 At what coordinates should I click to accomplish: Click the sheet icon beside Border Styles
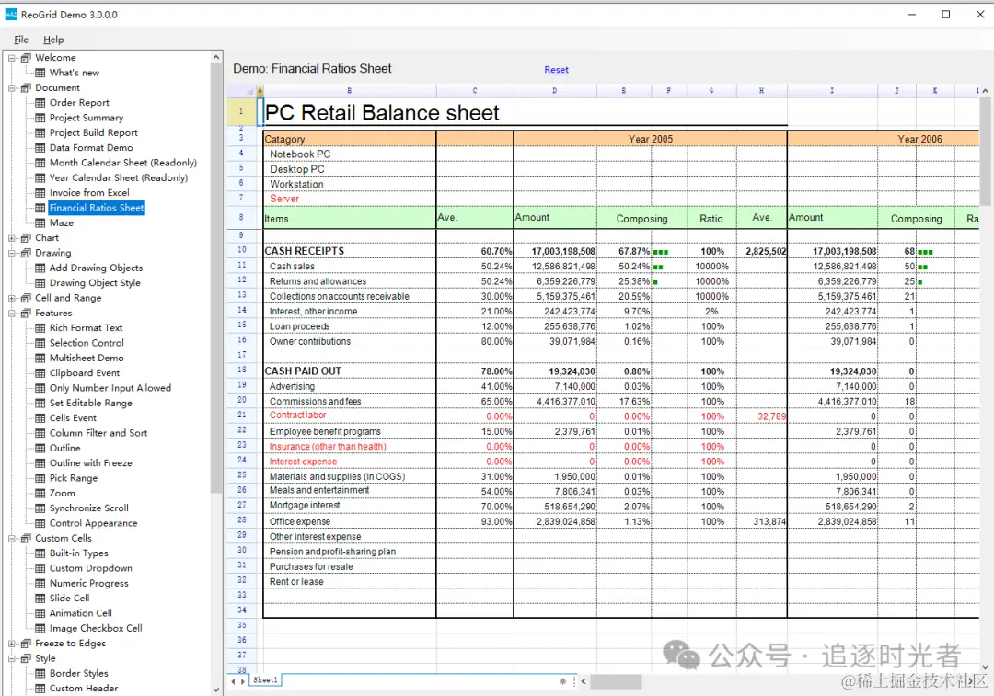pyautogui.click(x=40, y=673)
